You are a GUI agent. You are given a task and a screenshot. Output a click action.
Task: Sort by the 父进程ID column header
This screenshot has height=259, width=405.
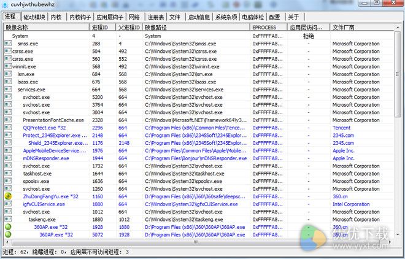click(129, 27)
